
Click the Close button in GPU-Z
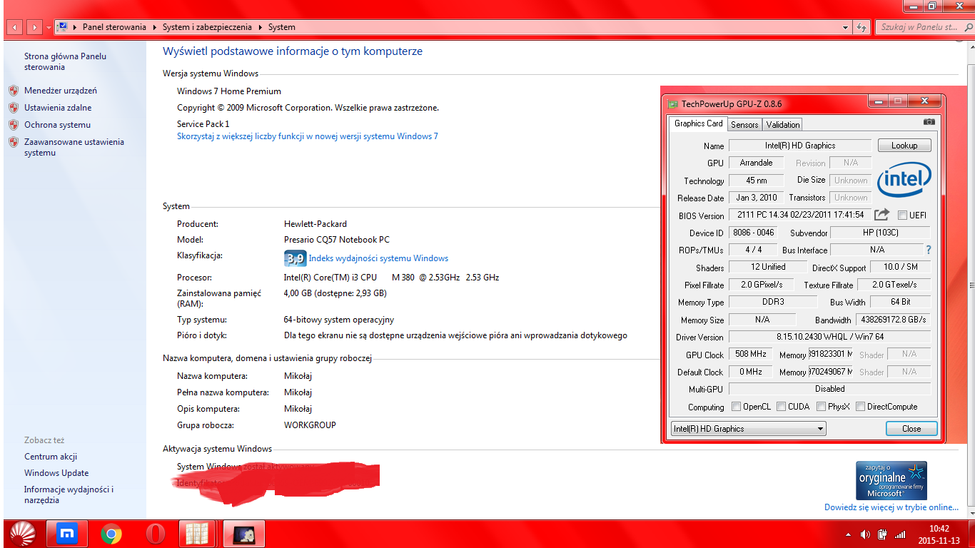tap(911, 429)
